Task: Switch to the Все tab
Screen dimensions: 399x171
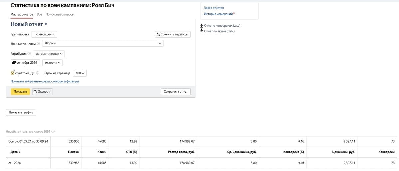Action: click(x=39, y=15)
